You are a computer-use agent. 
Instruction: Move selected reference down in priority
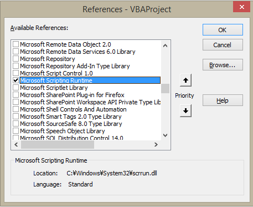185,111
